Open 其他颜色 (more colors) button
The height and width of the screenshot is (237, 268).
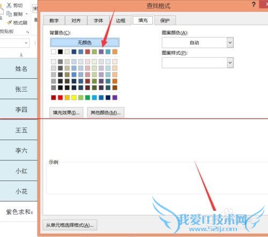pyautogui.click(x=106, y=113)
